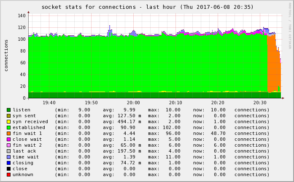Click the yellow syn received legend swatch
This screenshot has height=182, width=294.
[8, 121]
